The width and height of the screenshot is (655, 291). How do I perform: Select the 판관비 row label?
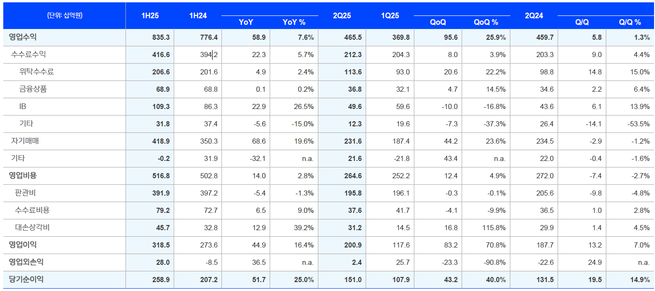(x=25, y=193)
